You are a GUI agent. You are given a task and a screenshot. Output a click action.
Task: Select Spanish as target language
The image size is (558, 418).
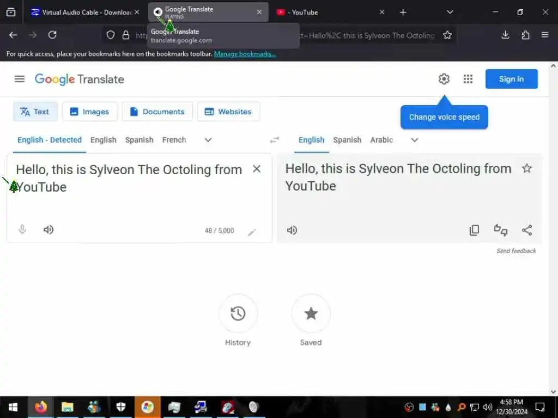pos(347,140)
